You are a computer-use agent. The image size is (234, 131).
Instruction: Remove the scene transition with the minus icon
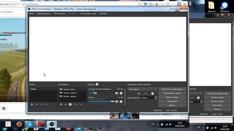(x=146, y=94)
